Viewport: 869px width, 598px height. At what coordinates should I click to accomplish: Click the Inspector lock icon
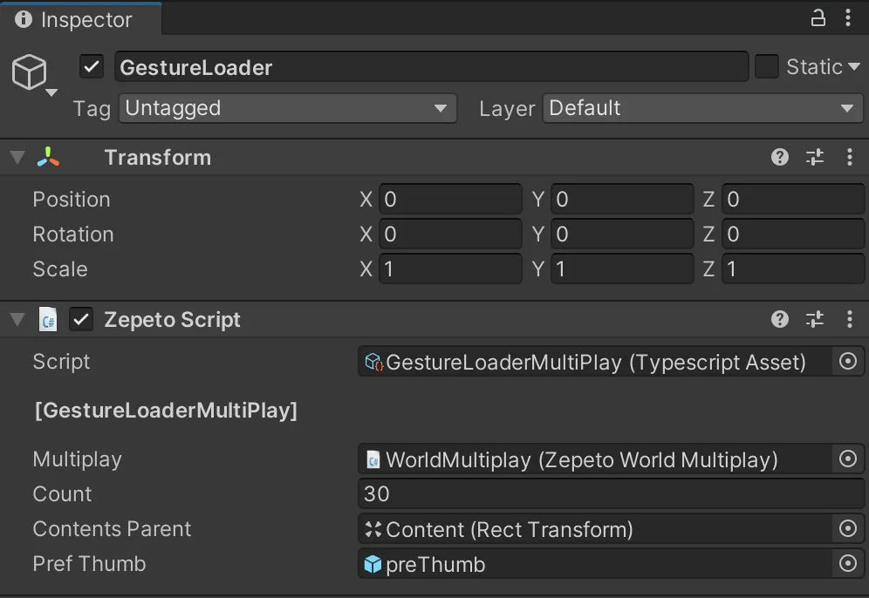818,17
